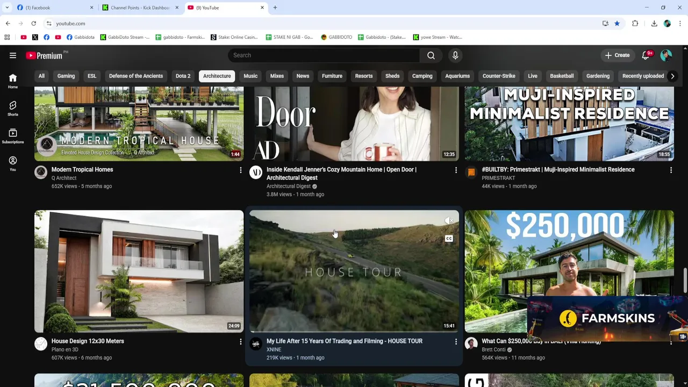Click the Plano en 3D channel avatar
This screenshot has width=688, height=387.
click(x=41, y=343)
